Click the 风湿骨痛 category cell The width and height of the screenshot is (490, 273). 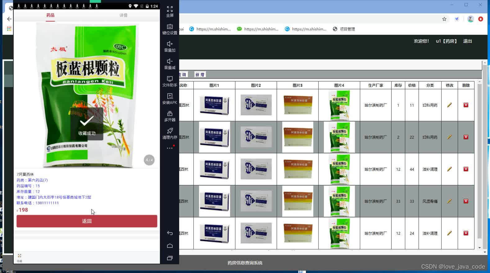430,201
